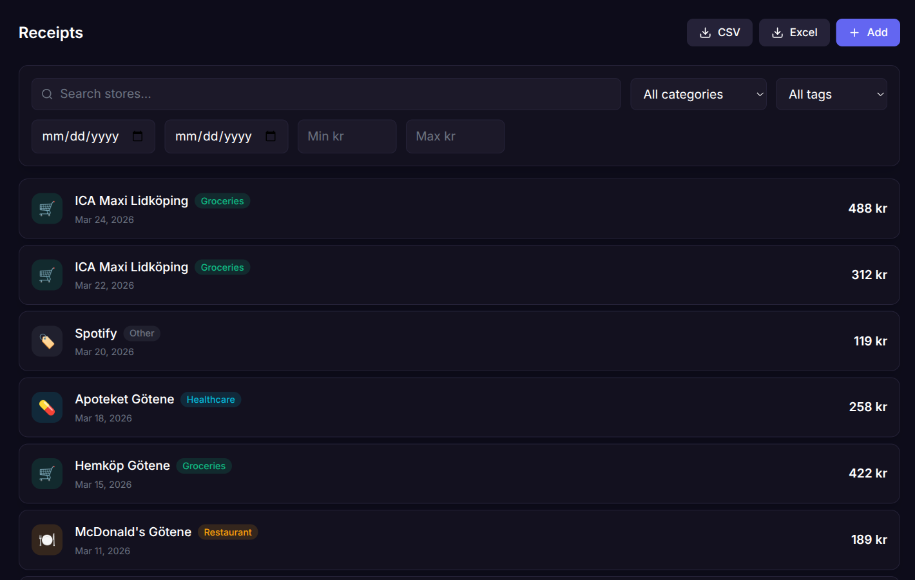Click the Restaurant tag on McDonald's Götene

pos(227,532)
